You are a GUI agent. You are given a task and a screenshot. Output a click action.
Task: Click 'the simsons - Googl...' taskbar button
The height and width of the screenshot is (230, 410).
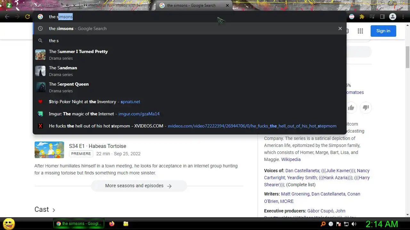pyautogui.click(x=79, y=224)
